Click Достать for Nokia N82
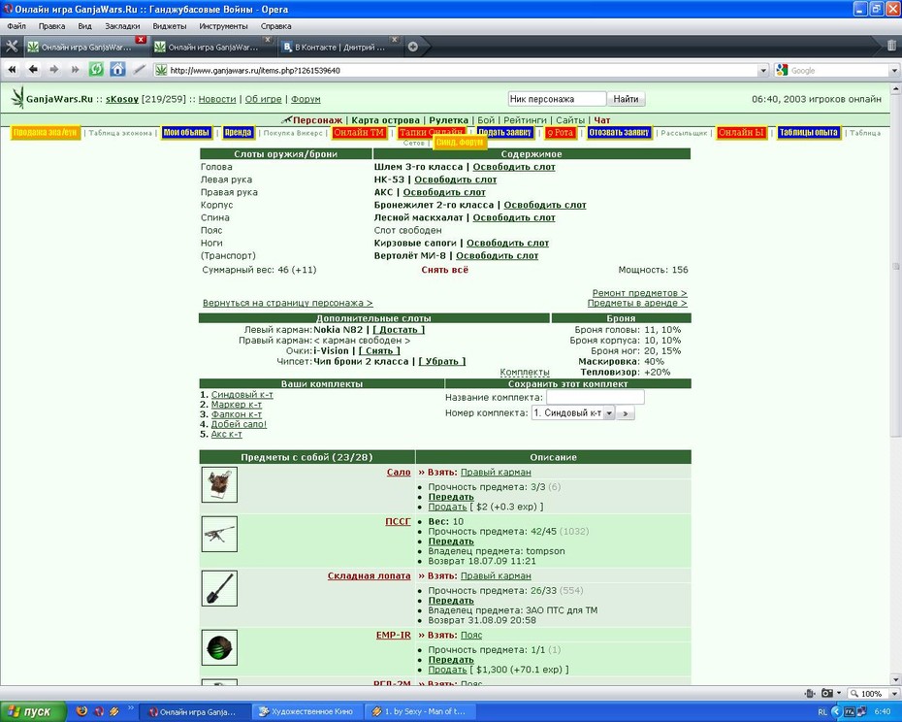Image resolution: width=902 pixels, height=722 pixels. tap(399, 330)
